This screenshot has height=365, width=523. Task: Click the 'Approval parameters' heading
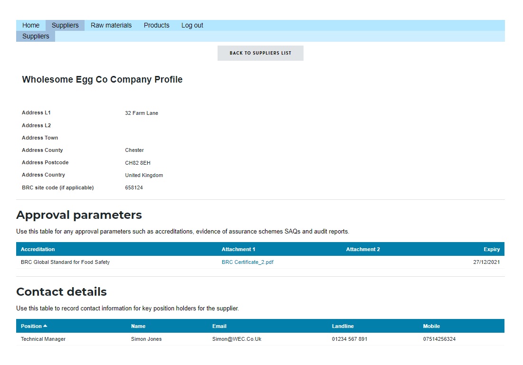tap(79, 215)
